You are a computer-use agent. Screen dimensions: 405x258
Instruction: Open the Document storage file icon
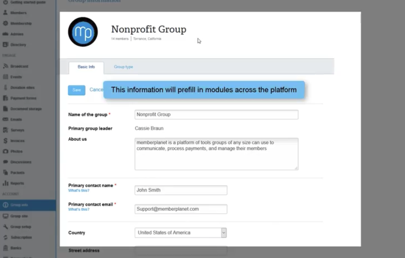pos(5,109)
